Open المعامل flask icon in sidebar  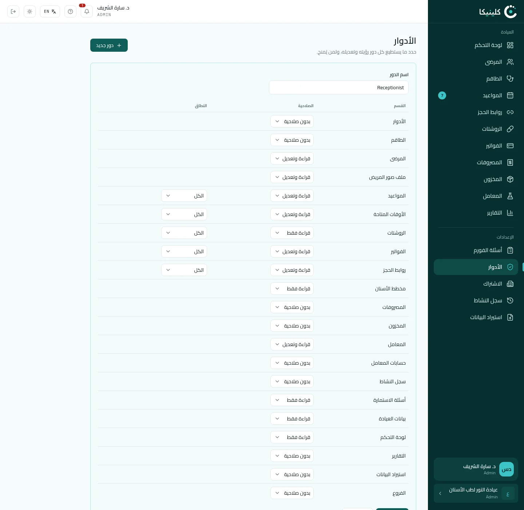click(510, 196)
